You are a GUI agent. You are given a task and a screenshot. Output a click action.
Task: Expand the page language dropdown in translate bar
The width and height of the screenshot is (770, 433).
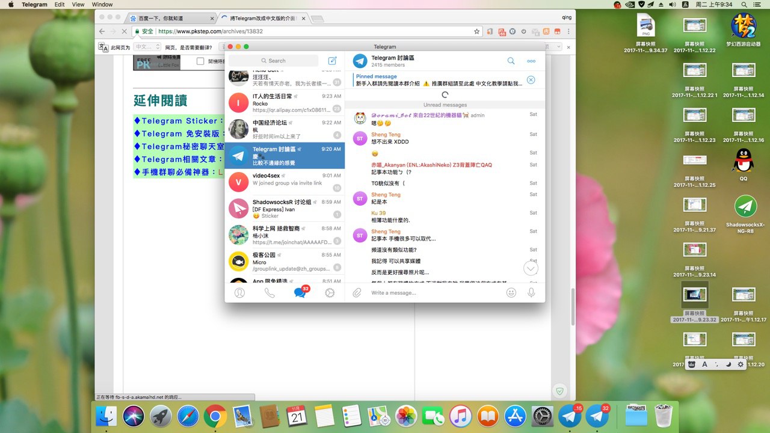pyautogui.click(x=147, y=47)
